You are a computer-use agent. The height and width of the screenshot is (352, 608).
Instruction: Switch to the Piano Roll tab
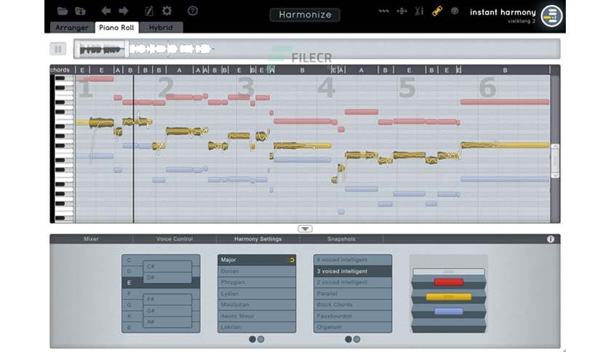[x=116, y=28]
